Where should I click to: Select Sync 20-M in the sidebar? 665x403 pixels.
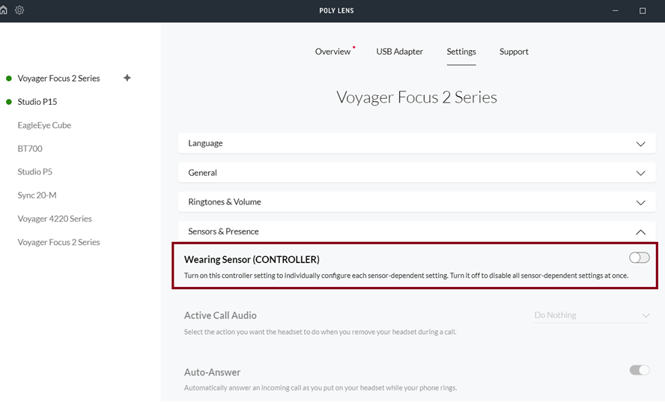37,196
